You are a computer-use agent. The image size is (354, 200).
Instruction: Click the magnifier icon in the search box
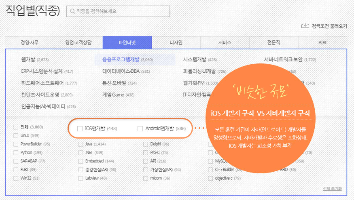tap(72, 11)
